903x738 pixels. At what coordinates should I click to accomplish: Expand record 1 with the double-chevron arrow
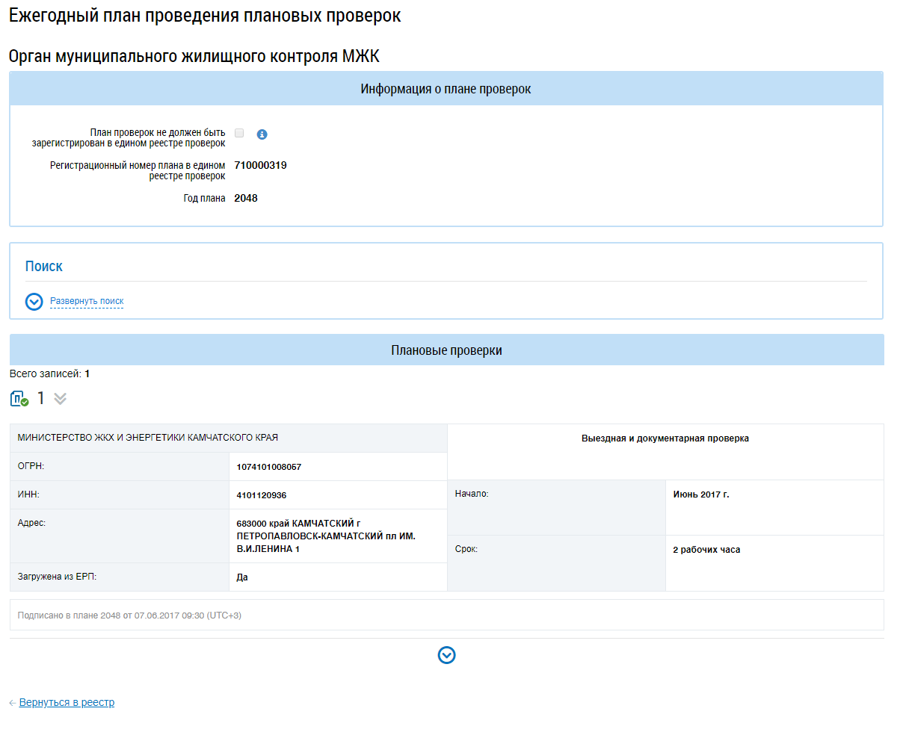[61, 399]
